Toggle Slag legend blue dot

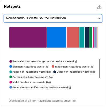click(11, 66)
